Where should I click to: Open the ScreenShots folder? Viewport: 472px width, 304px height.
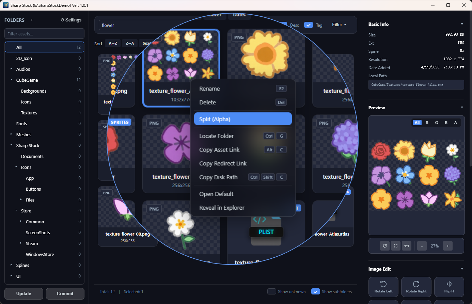(x=44, y=233)
